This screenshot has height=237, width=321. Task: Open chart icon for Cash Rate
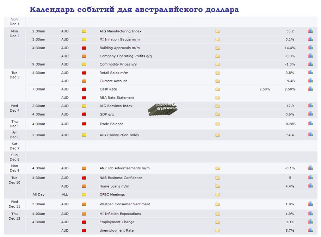[x=310, y=89]
